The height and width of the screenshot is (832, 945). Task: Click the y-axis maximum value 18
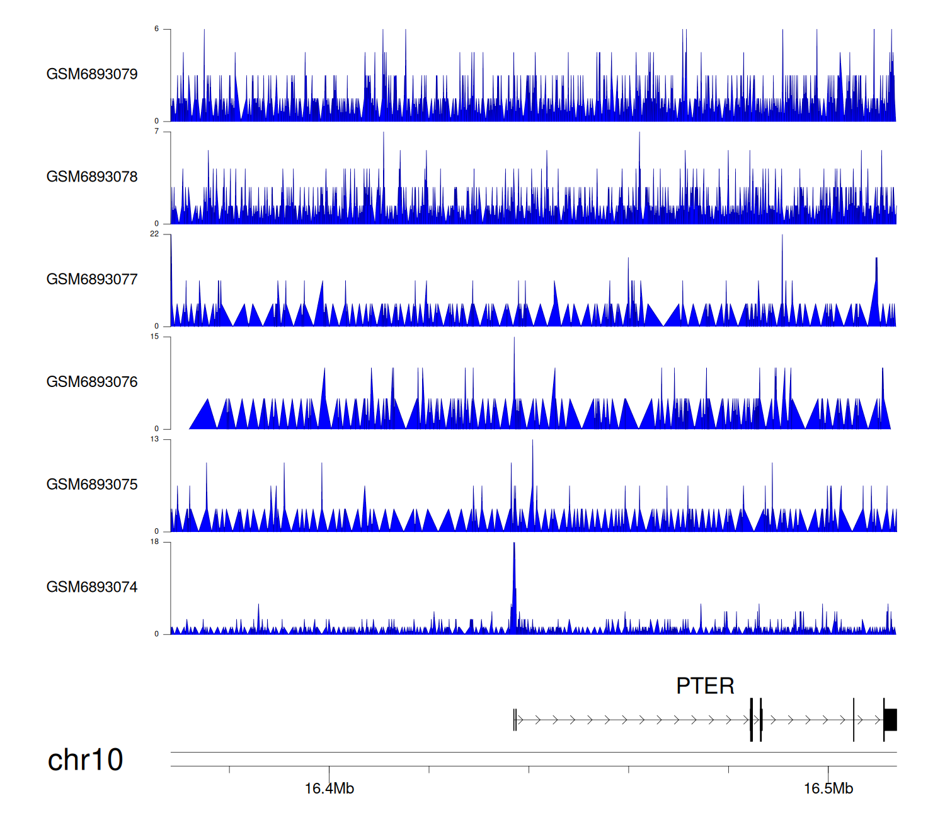(x=154, y=542)
